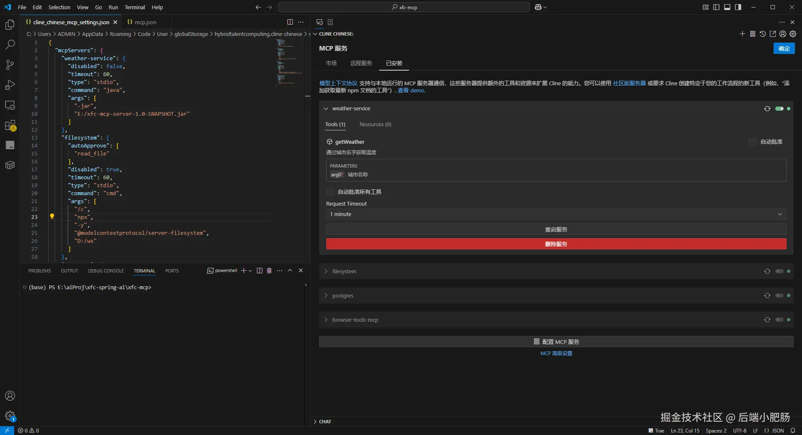Collapse the weather-service section
Screen dimensions: 802x435
click(x=326, y=109)
